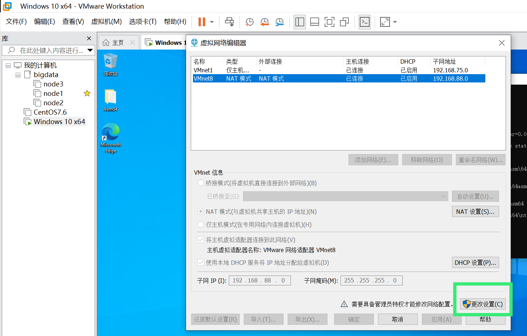Pause the virtual machine with the orange icon

[x=202, y=22]
